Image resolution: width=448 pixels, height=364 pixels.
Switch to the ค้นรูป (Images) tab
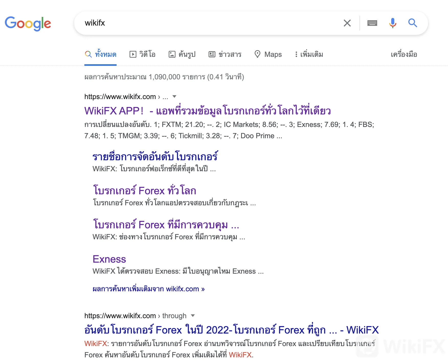coord(182,54)
